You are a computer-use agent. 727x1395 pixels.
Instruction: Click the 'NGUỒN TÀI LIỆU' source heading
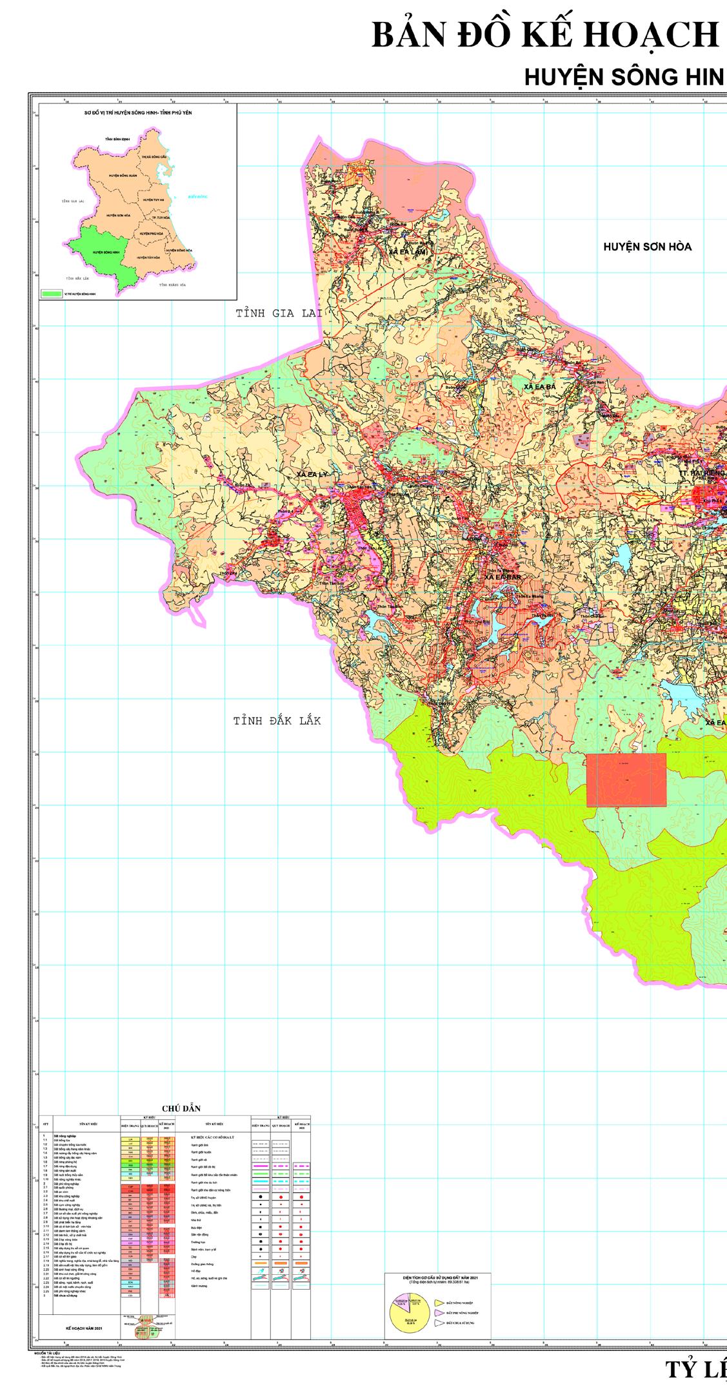[48, 1352]
